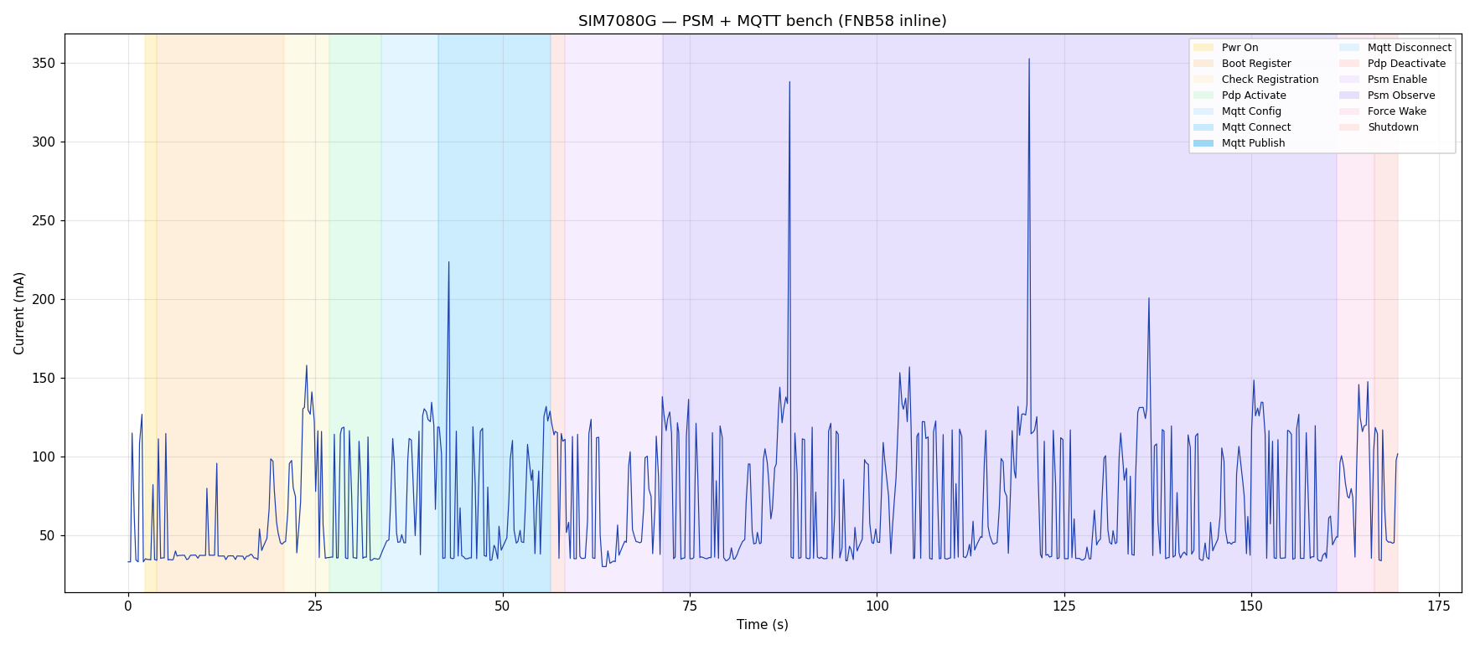This screenshot has width=1475, height=645.
Task: Click the 300 tick on Current axis
Action: 44,142
